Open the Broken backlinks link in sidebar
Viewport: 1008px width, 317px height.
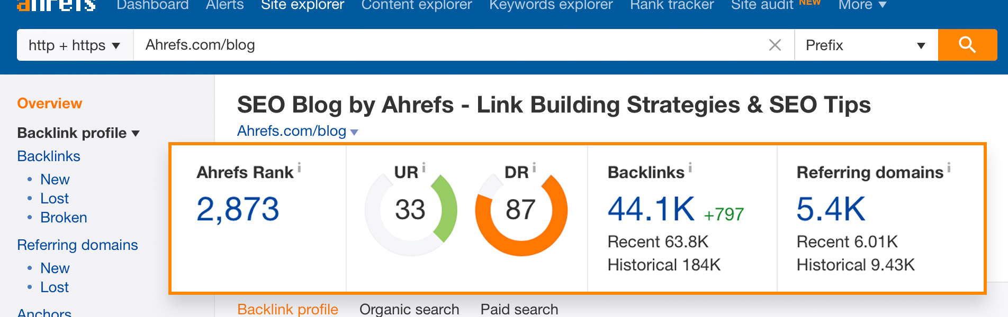click(x=64, y=218)
